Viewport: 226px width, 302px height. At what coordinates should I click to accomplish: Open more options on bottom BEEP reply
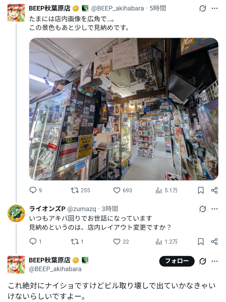214,261
